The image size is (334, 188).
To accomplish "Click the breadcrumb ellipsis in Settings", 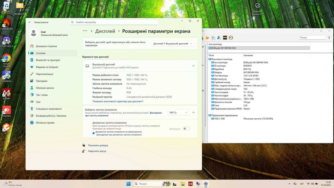I will [x=85, y=31].
